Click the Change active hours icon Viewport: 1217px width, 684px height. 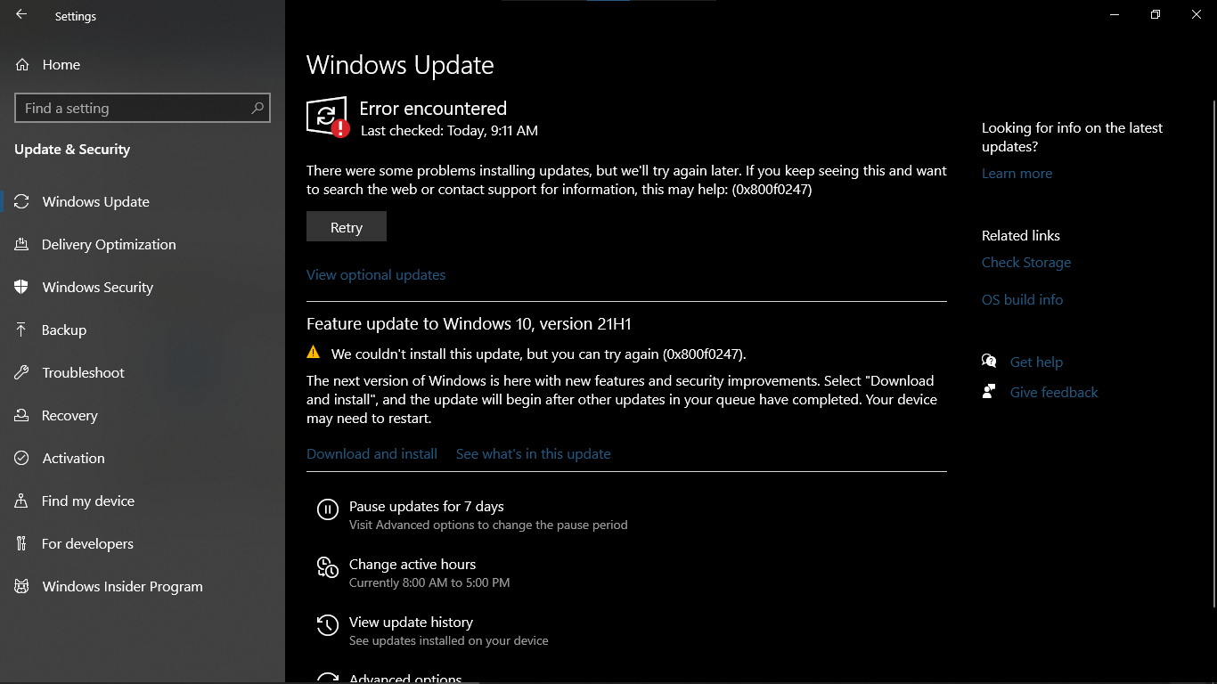click(327, 567)
